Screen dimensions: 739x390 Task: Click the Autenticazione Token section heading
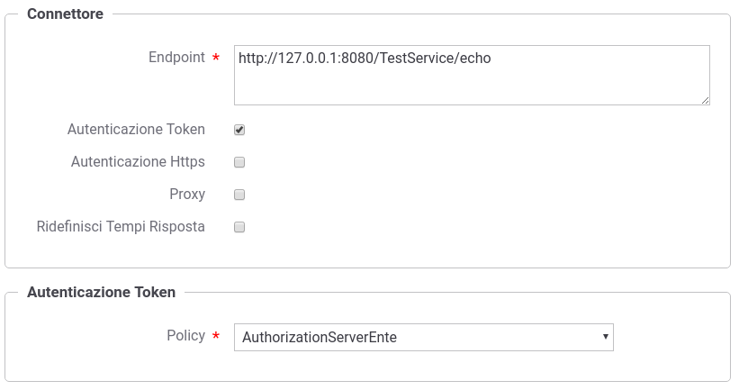[102, 292]
